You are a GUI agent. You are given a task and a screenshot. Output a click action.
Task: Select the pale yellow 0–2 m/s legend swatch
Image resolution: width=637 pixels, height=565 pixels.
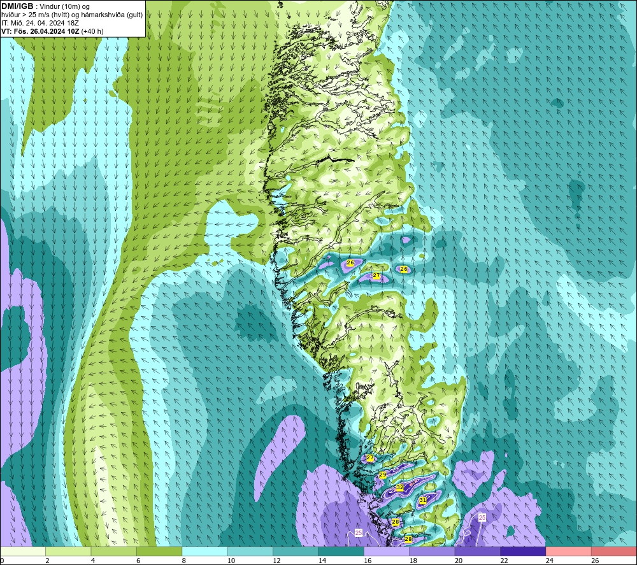coord(23,551)
